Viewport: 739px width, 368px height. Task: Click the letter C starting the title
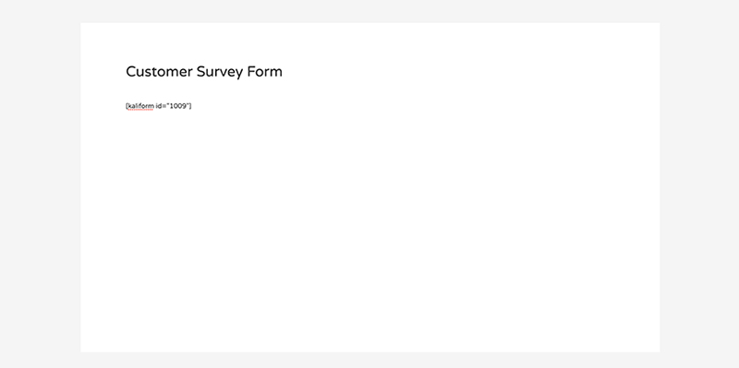tap(132, 72)
